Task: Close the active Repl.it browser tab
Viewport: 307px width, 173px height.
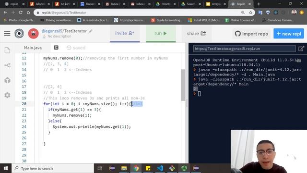Action: 249,4
